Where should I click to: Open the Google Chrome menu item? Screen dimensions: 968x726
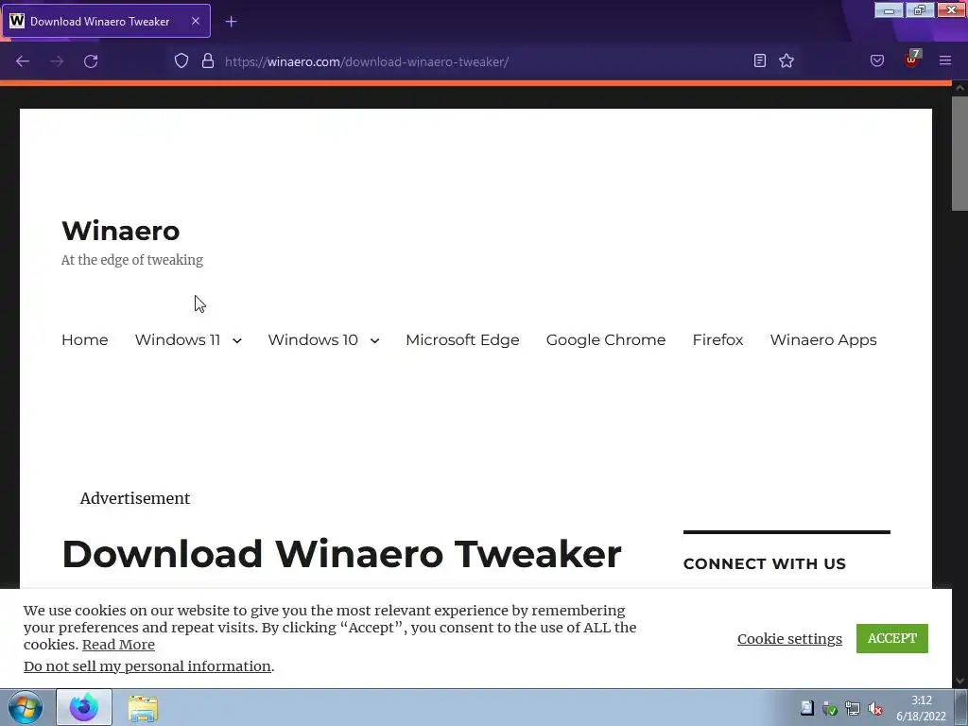pos(606,339)
